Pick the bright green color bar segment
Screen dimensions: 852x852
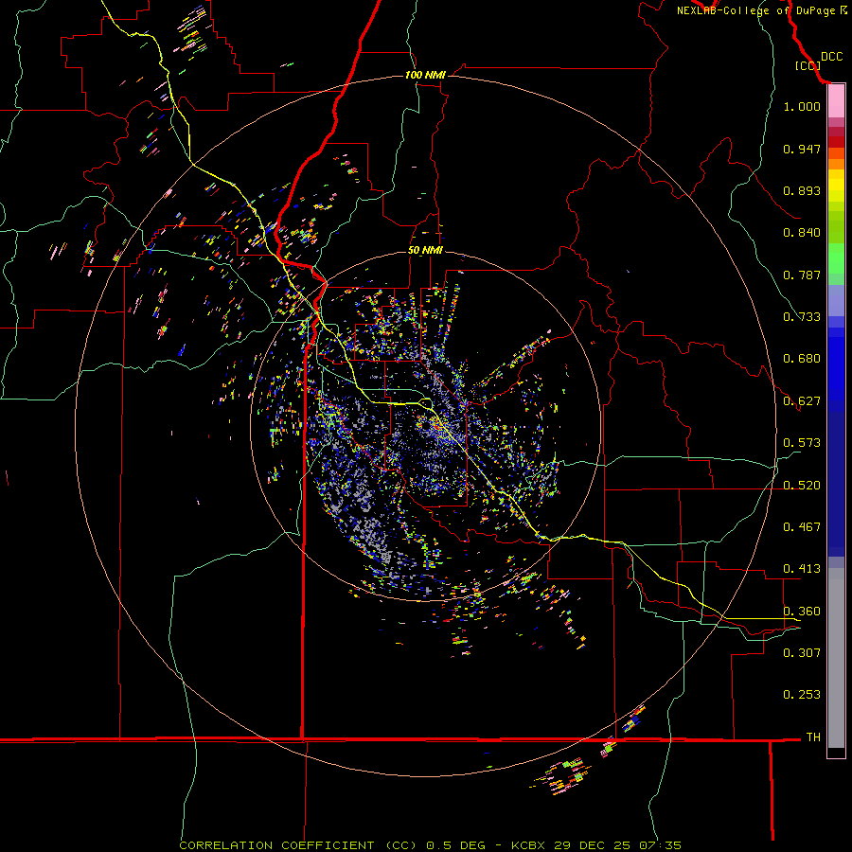click(836, 258)
